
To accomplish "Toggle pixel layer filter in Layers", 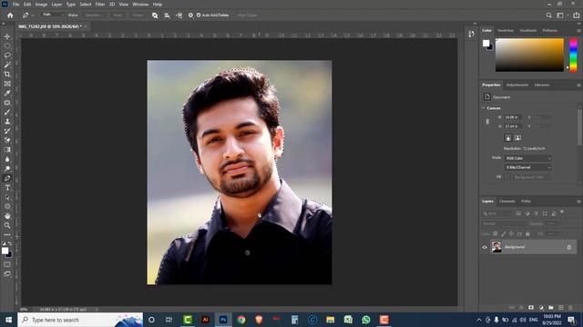I will [x=518, y=213].
